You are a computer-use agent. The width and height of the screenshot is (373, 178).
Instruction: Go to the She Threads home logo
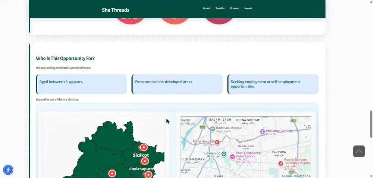pyautogui.click(x=116, y=10)
